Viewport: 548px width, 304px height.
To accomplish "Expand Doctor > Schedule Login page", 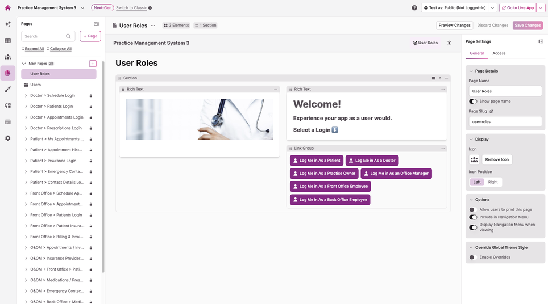I will pos(26,95).
